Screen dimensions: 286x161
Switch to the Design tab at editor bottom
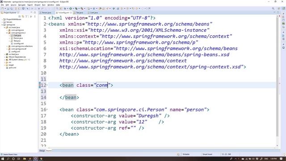[42, 151]
